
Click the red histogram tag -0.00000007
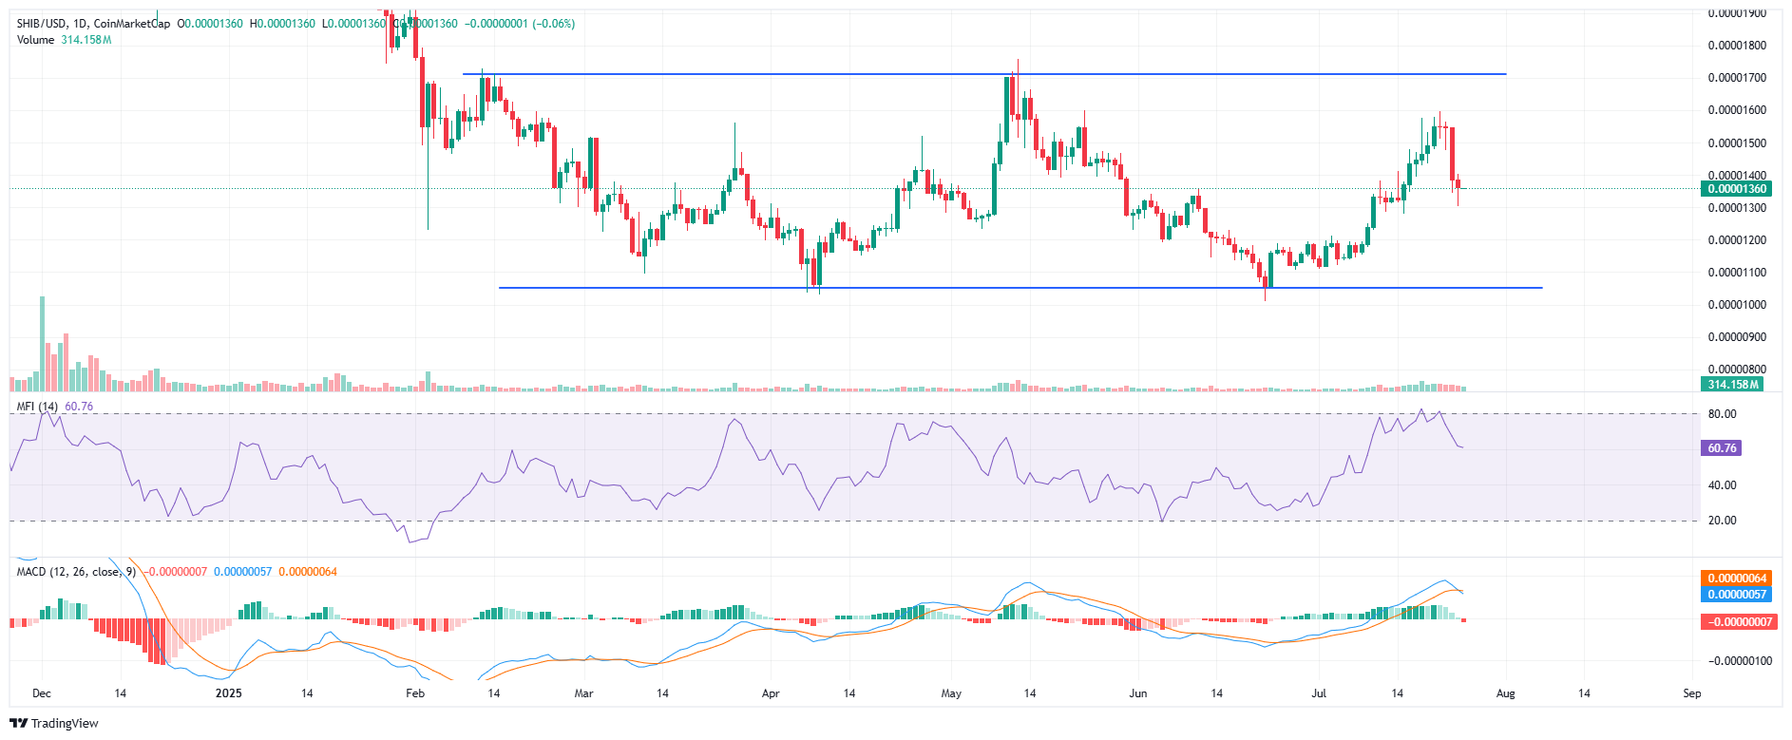(1737, 622)
